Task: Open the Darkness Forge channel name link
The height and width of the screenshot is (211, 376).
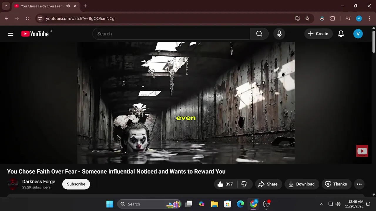Action: pyautogui.click(x=39, y=182)
